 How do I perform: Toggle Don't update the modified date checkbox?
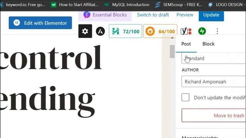click(x=185, y=97)
